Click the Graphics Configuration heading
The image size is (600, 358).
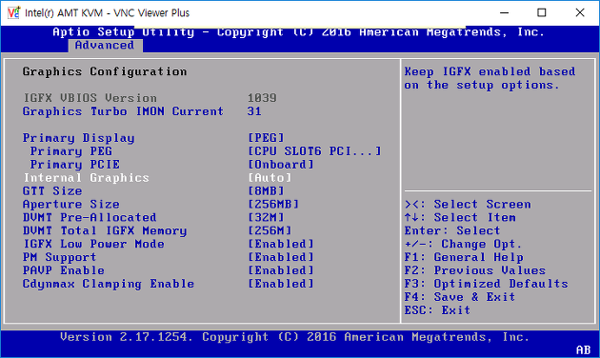pyautogui.click(x=105, y=71)
